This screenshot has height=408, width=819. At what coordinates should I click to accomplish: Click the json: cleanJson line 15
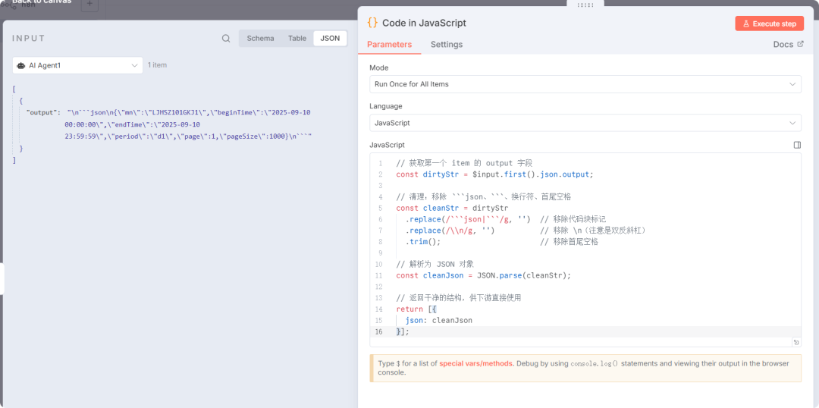point(439,320)
